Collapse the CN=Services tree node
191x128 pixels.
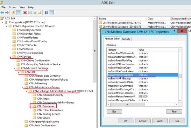11,56
